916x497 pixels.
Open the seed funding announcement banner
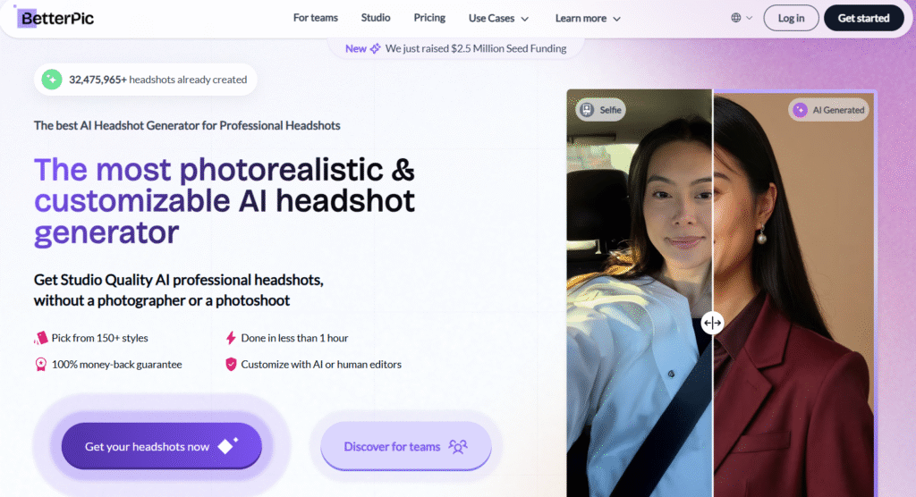point(455,48)
